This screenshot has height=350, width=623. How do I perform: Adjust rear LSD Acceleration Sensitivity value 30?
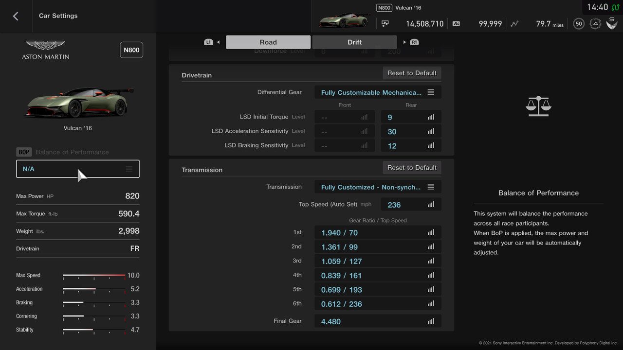click(x=411, y=131)
